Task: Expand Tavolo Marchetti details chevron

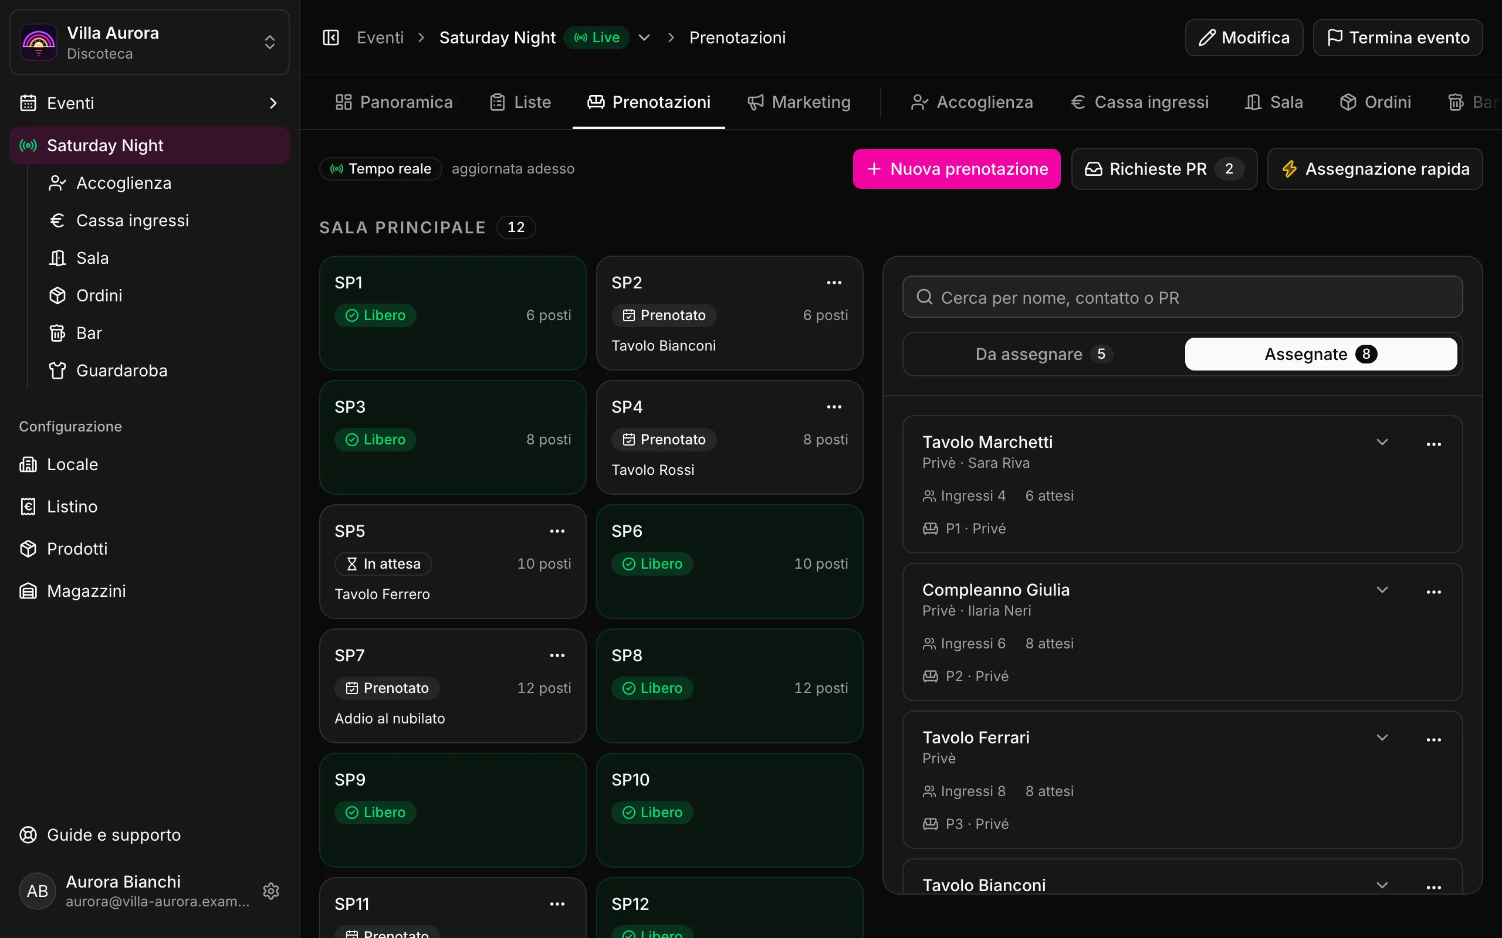Action: click(1382, 441)
